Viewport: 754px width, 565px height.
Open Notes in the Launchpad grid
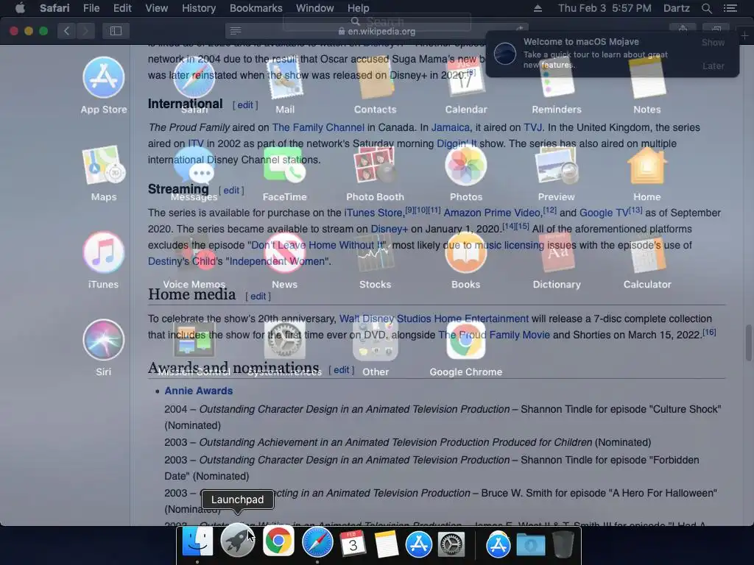coord(647,78)
